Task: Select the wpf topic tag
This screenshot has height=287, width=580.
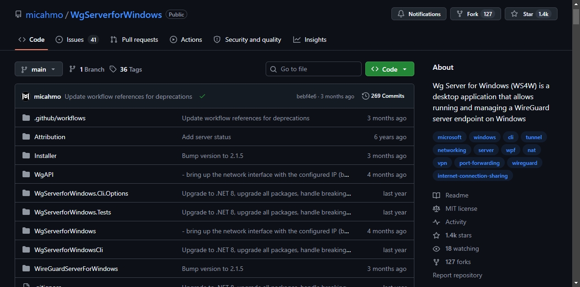Action: point(511,150)
